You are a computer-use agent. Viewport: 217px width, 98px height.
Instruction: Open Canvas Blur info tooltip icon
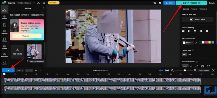[x=193, y=50]
